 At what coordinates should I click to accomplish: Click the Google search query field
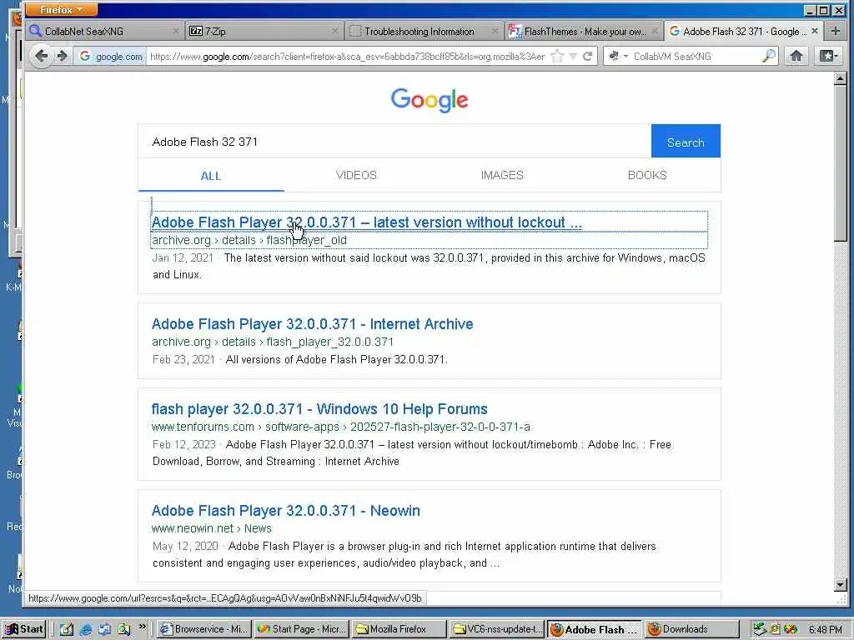coord(394,142)
